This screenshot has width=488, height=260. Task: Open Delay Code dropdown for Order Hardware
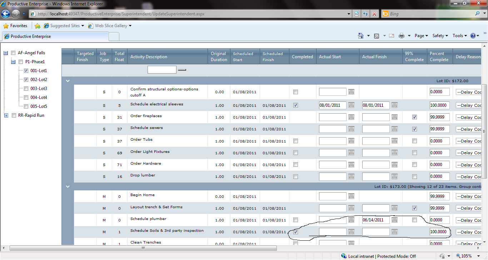(469, 165)
